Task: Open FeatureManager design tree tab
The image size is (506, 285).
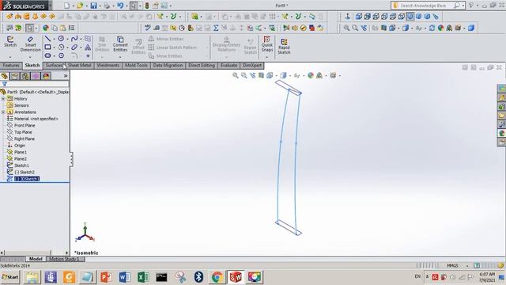Action: click(x=5, y=76)
